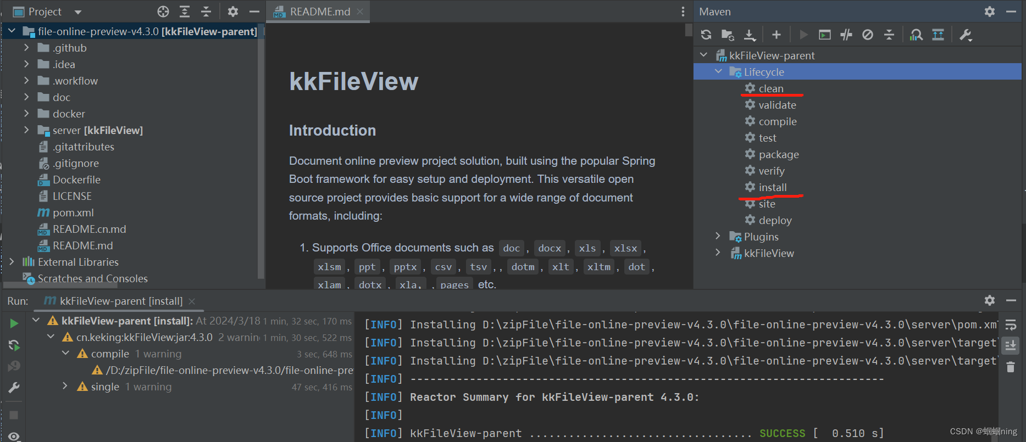Toggle scroll to end of console
This screenshot has width=1026, height=442.
(x=1011, y=345)
